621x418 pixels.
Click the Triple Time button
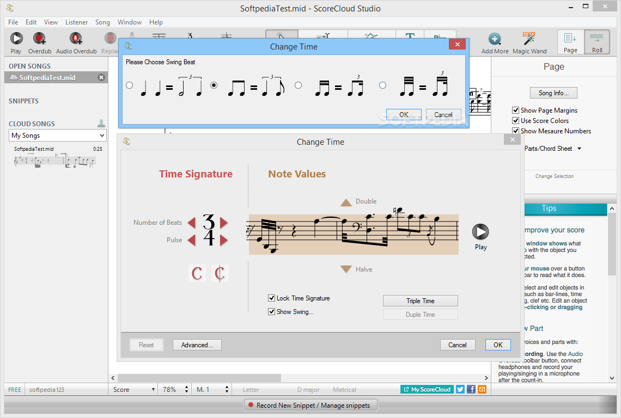click(x=420, y=301)
